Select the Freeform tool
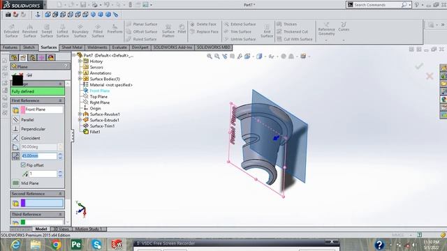The height and width of the screenshot is (251, 447). click(115, 29)
